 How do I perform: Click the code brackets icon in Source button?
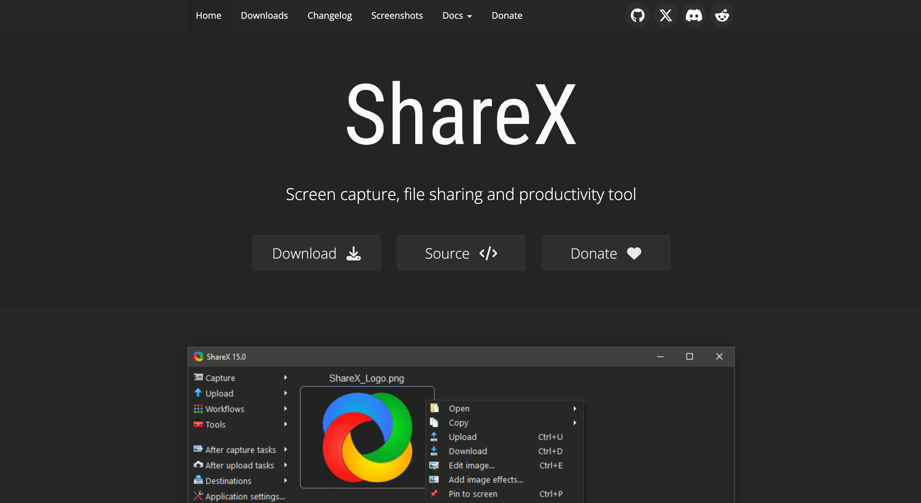click(488, 253)
